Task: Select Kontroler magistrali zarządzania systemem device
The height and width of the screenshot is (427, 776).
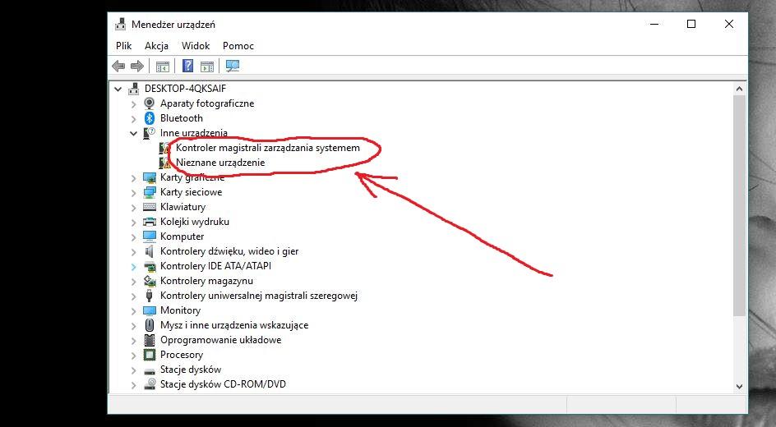Action: (268, 148)
